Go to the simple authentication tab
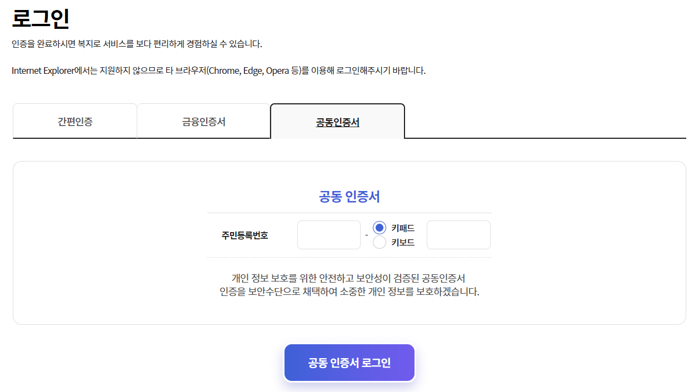The height and width of the screenshot is (392, 699). pos(74,120)
